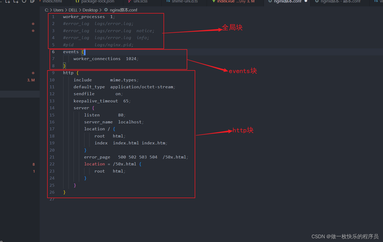The width and height of the screenshot is (383, 242).
Task: Click the Sass icon on uni.scss tab
Action: 129,1
